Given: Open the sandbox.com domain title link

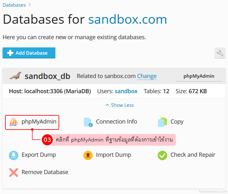Looking at the screenshot, I should pyautogui.click(x=127, y=20).
